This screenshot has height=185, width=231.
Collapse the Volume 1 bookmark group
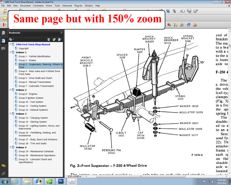10,52
